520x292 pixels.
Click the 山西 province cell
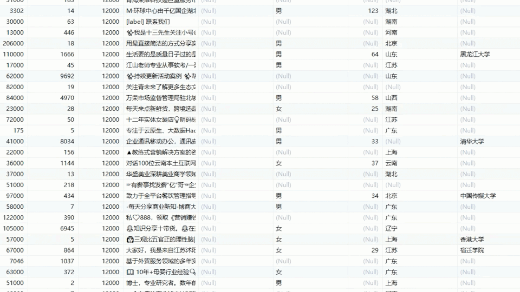(x=391, y=98)
